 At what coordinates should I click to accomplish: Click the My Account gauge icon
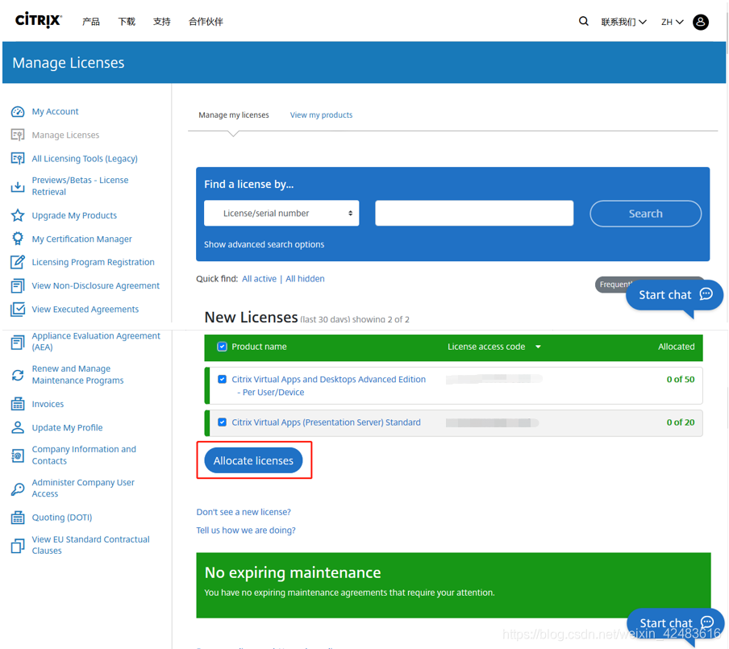coord(18,111)
